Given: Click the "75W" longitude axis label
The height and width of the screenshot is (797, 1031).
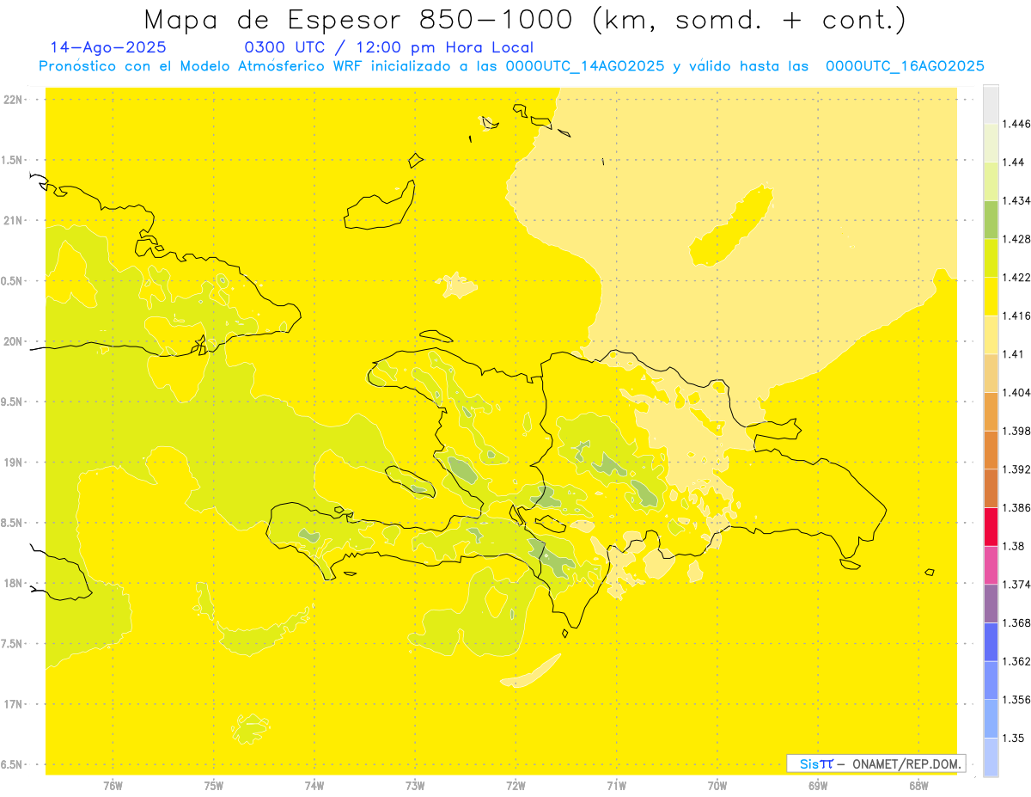Looking at the screenshot, I should point(214,786).
